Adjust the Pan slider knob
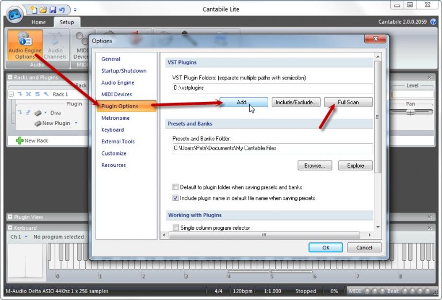 click(x=410, y=112)
